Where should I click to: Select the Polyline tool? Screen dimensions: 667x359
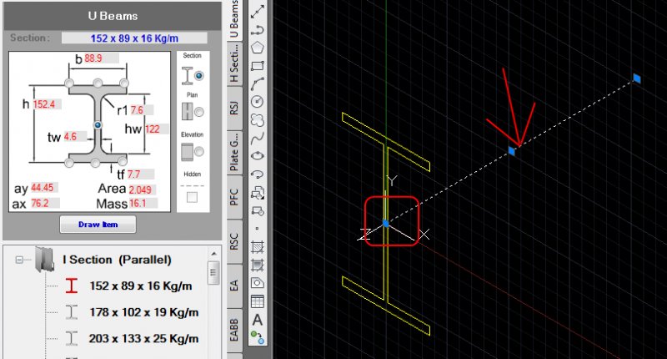258,30
